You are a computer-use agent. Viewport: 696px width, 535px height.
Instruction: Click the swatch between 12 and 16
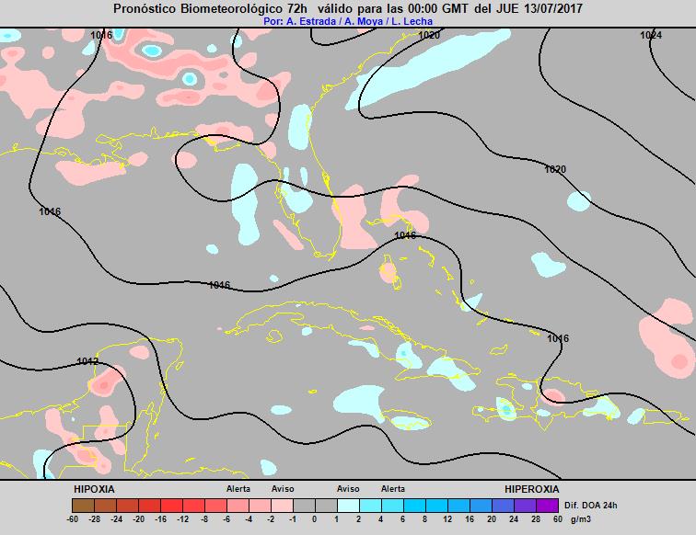[x=459, y=506]
